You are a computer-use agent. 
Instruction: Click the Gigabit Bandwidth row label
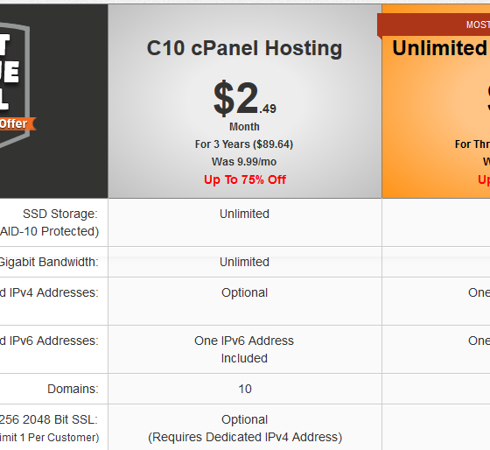pyautogui.click(x=49, y=262)
